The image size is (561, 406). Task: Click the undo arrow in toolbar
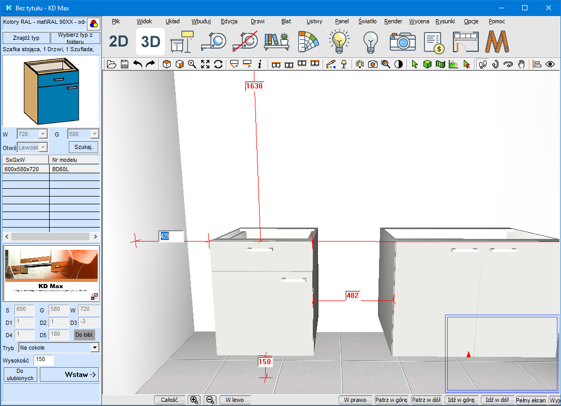point(138,64)
